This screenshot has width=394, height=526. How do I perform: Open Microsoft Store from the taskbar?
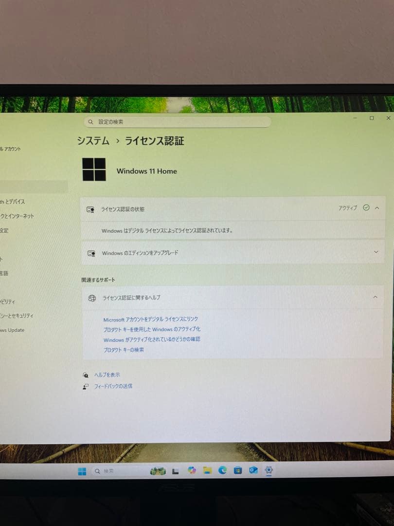(238, 470)
